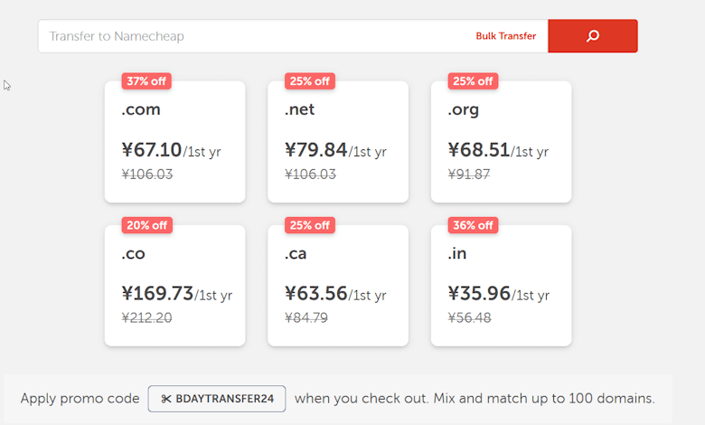Click the 20% off badge

147,225
